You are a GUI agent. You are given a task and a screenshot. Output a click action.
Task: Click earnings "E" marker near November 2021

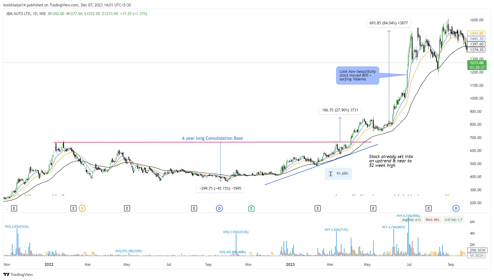pyautogui.click(x=14, y=208)
